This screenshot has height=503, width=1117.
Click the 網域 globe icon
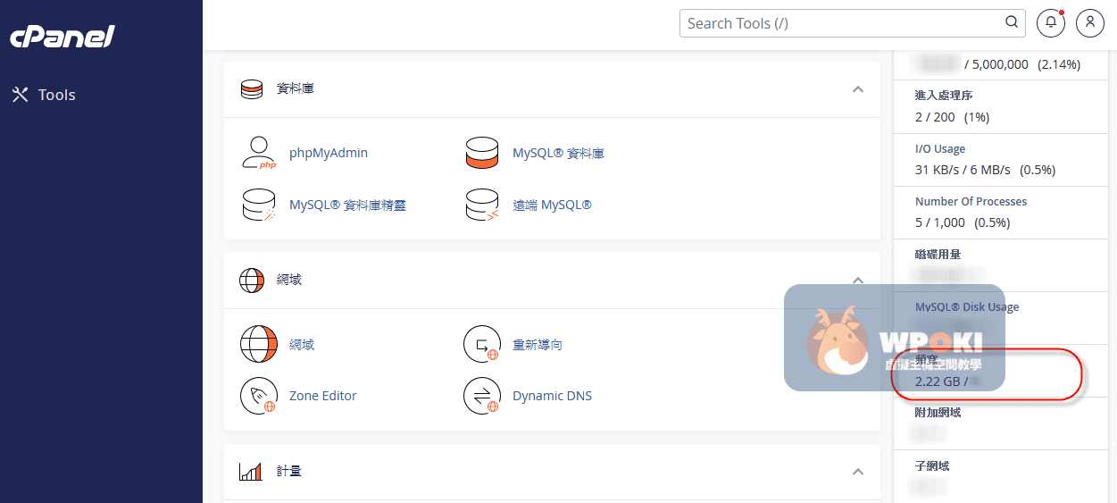pos(258,344)
